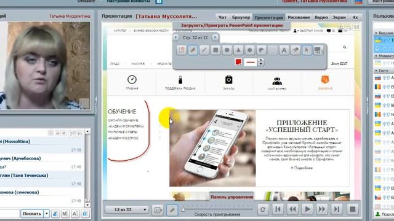Image resolution: width=394 pixels, height=221 pixels.
Task: Click the 'M' chat button
Action: [65, 214]
